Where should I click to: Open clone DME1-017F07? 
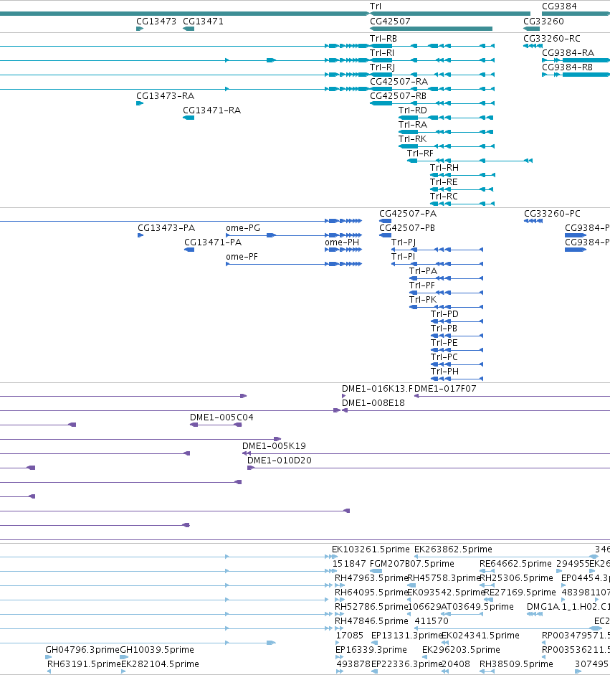[x=445, y=388]
